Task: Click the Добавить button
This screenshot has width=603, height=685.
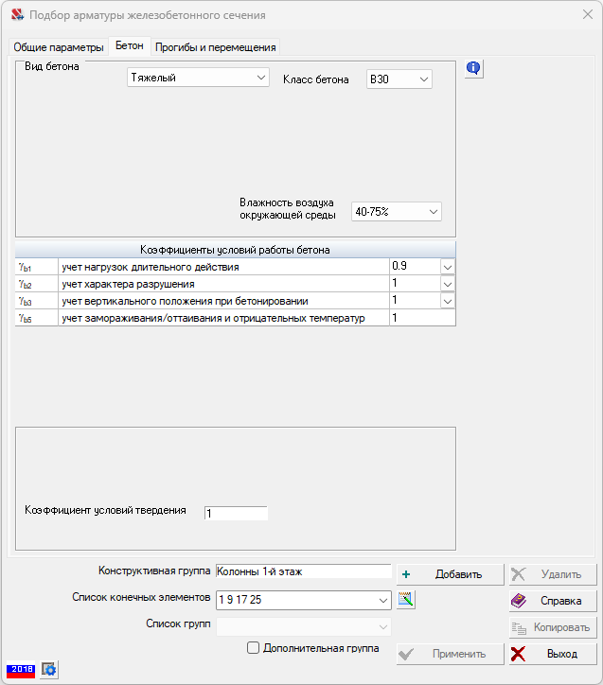Action: point(450,574)
